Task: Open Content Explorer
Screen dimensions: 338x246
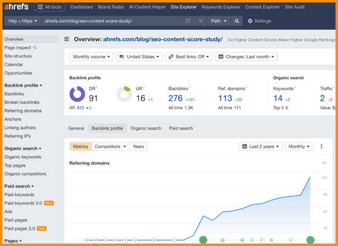Action: click(262, 7)
